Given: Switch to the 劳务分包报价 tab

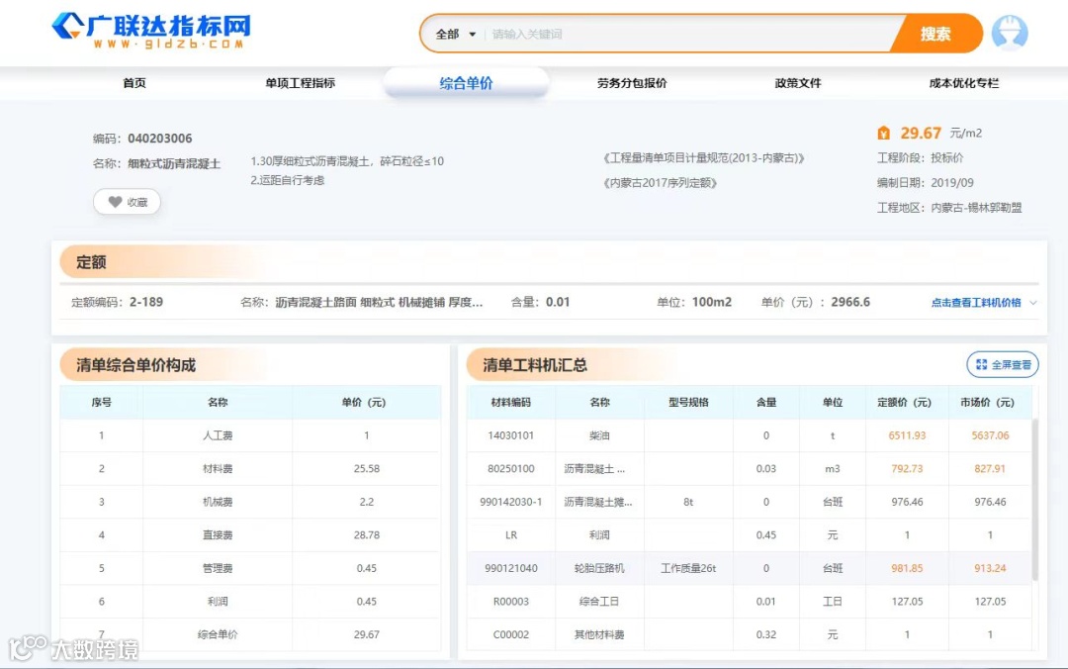Looking at the screenshot, I should coord(632,83).
